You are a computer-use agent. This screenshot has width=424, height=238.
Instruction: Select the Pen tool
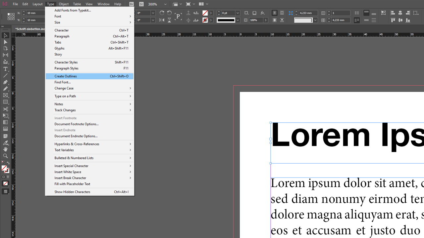click(5, 82)
